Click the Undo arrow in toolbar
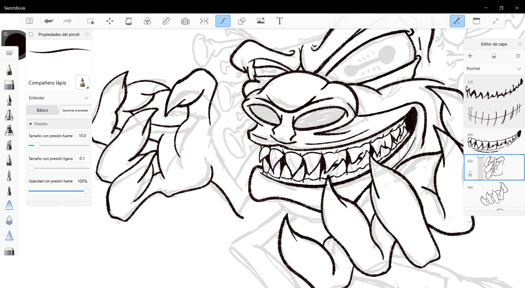Screen dimensions: 525x288 [x=48, y=21]
